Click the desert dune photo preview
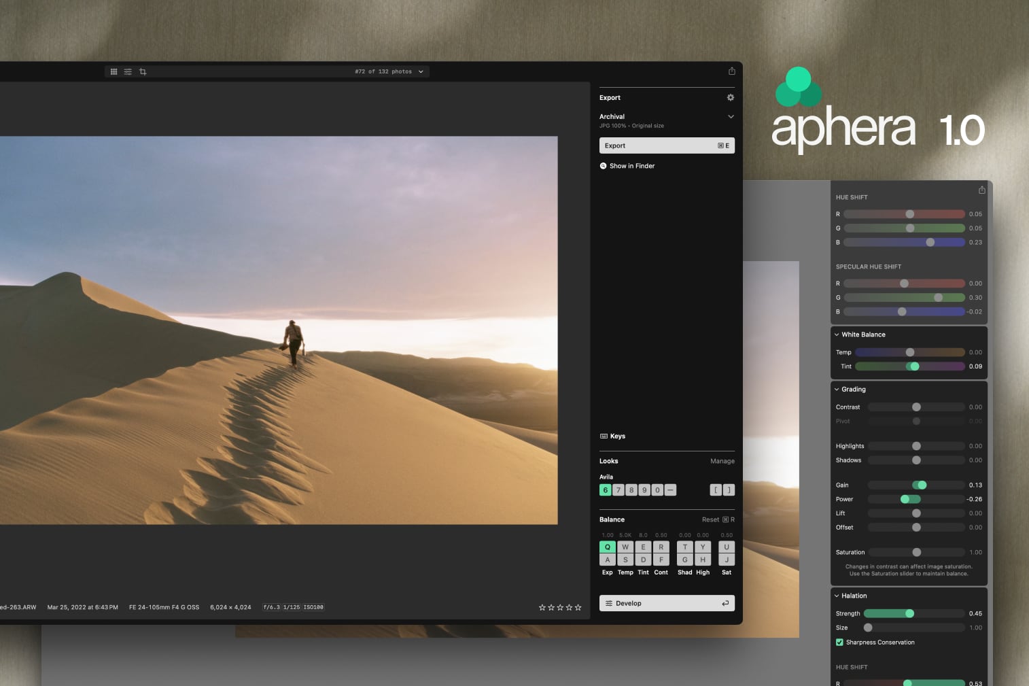Viewport: 1029px width, 686px height. (279, 330)
